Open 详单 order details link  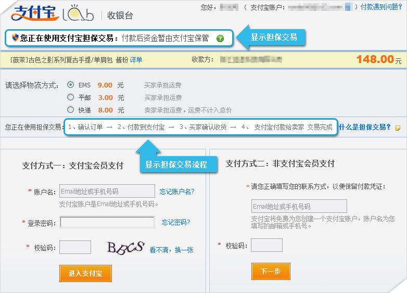click(136, 60)
